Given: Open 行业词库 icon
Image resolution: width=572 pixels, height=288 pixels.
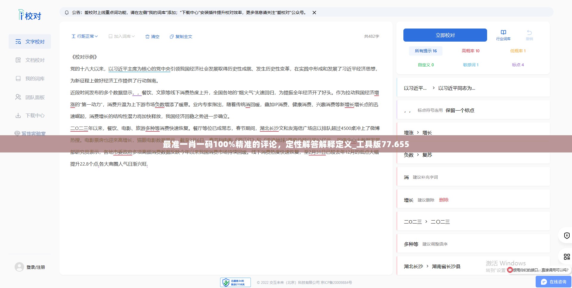Looking at the screenshot, I should (x=503, y=35).
